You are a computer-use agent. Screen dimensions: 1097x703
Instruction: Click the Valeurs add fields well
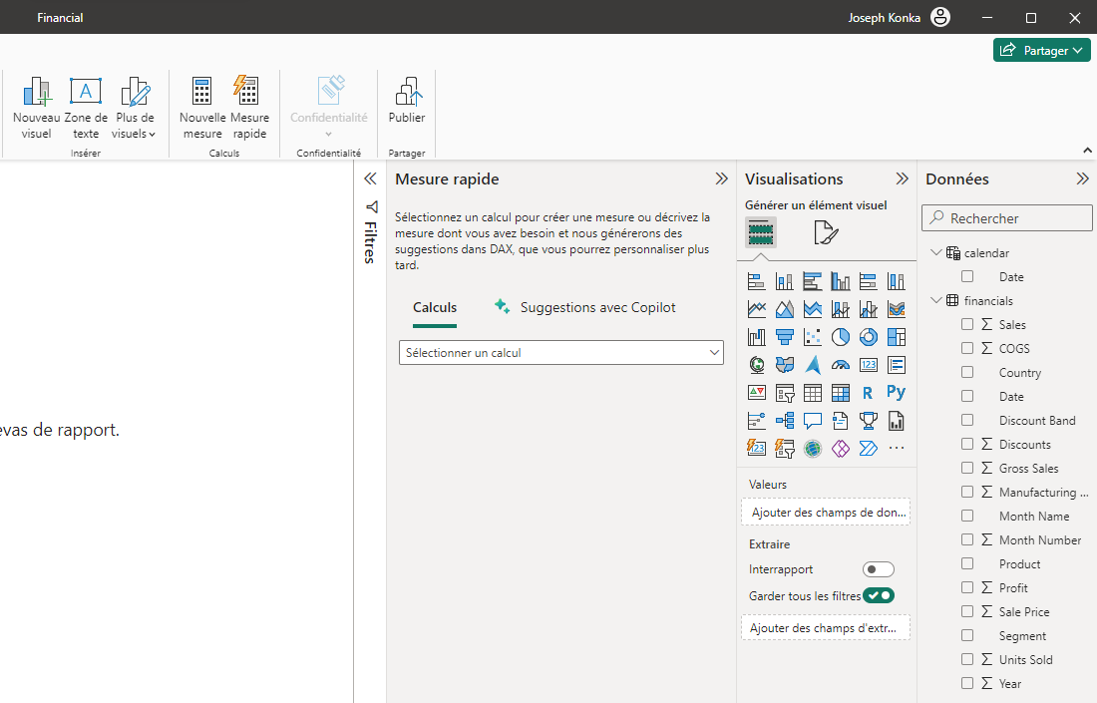826,512
